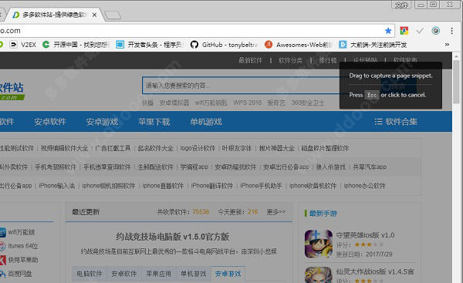
Task: Click the blue 大前端 D favicon
Action: click(343, 45)
